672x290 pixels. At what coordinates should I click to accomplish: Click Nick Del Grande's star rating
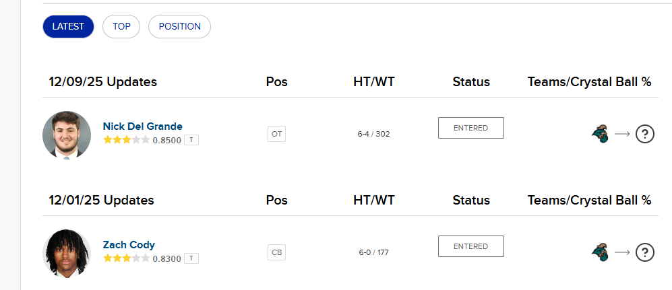(126, 140)
